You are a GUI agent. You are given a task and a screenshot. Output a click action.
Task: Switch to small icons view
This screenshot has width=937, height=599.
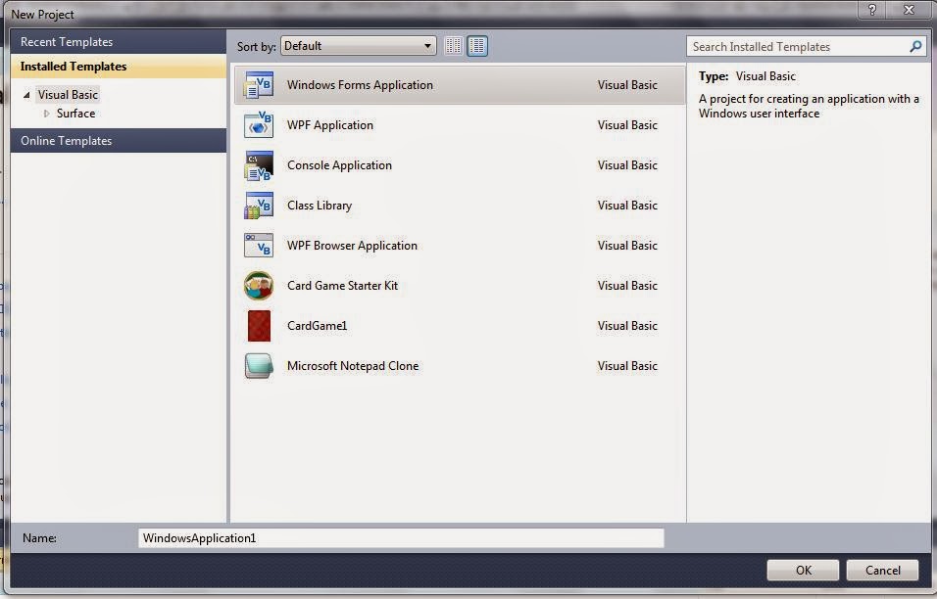click(x=454, y=46)
